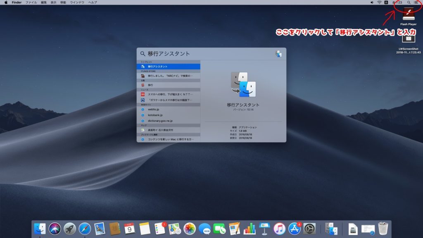Open System Preferences gear in Dock

[309, 229]
